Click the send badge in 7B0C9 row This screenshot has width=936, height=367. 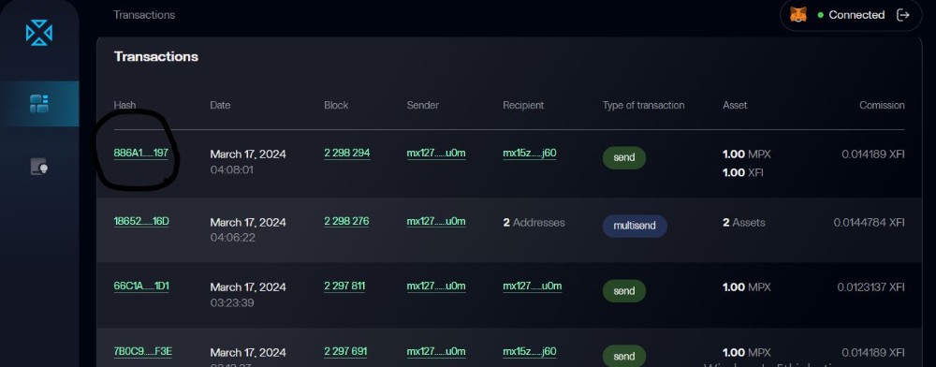tap(623, 356)
